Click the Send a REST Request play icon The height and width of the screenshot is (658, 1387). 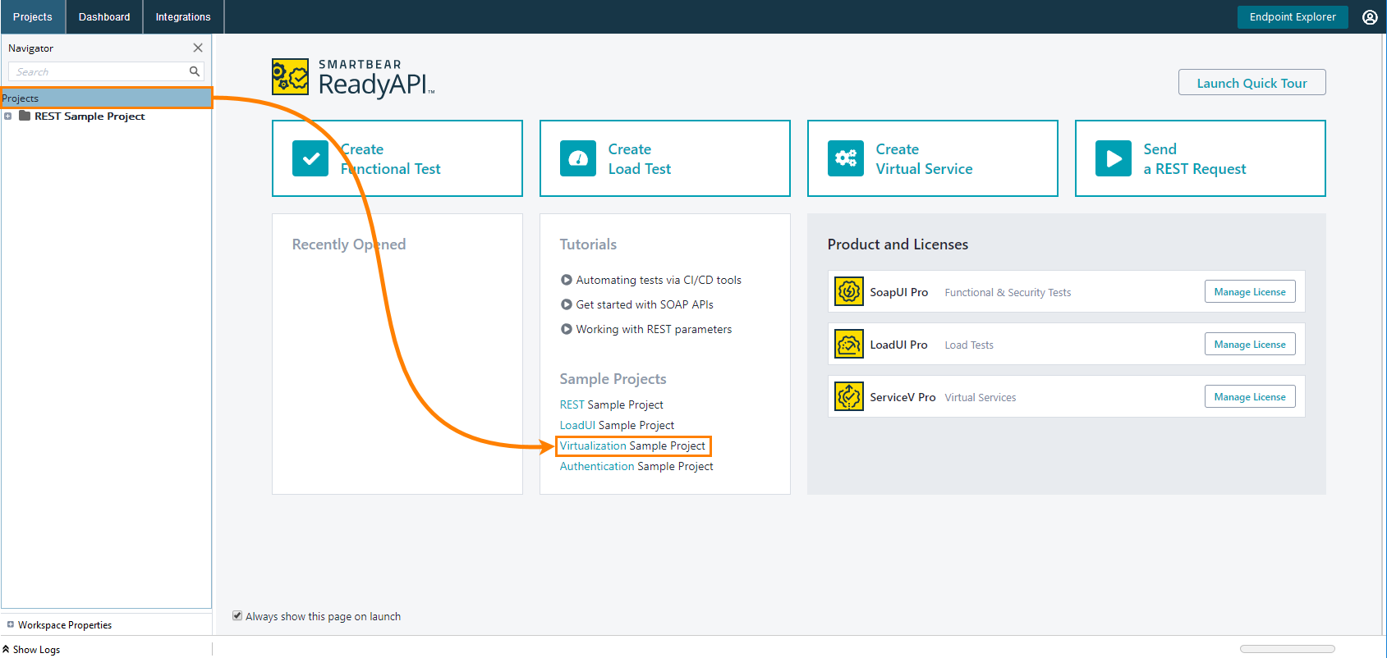tap(1114, 158)
